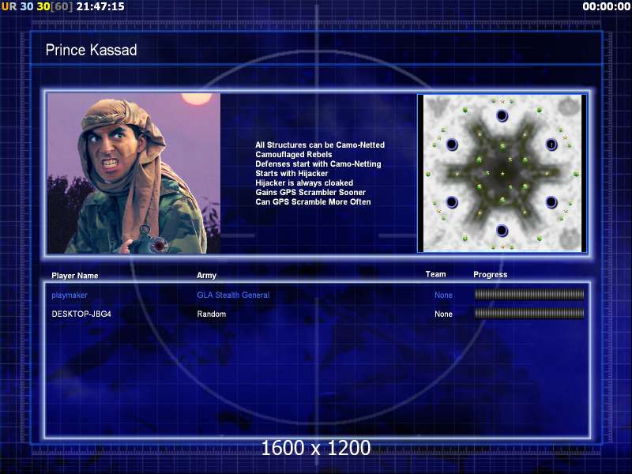Click the bottom start position marker on map
The image size is (632, 474).
(502, 231)
